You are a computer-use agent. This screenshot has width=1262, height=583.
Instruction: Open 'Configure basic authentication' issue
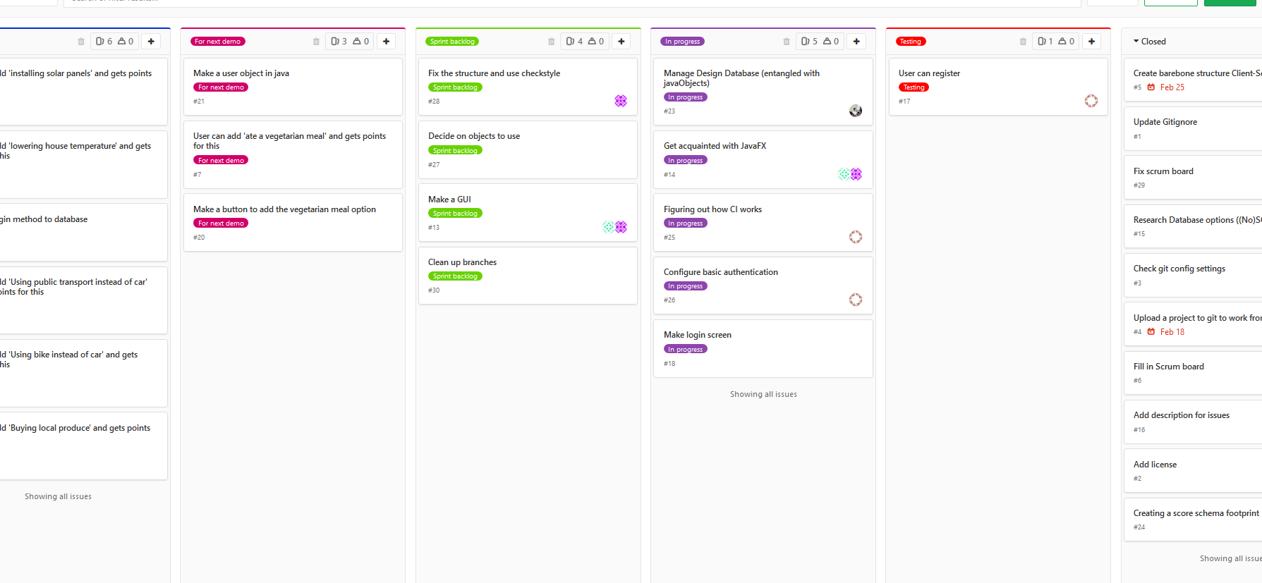(x=720, y=272)
